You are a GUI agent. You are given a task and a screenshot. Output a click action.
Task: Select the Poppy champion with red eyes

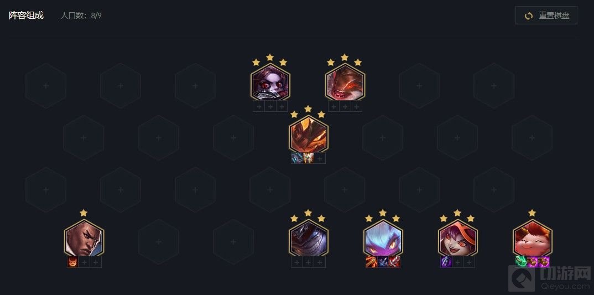(x=270, y=82)
